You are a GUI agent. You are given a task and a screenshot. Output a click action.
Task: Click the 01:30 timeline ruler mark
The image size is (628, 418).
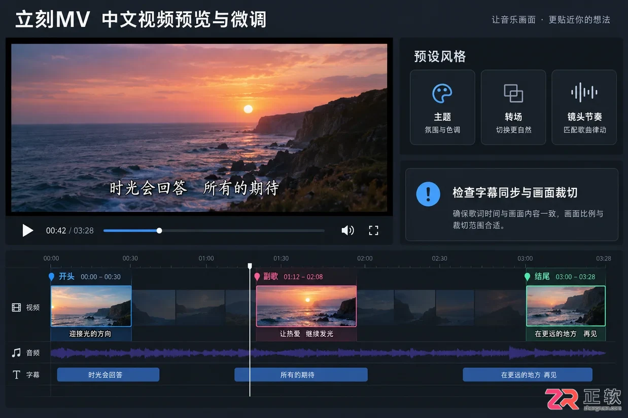[281, 258]
